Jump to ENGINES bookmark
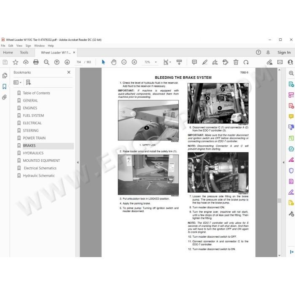 tap(30, 108)
